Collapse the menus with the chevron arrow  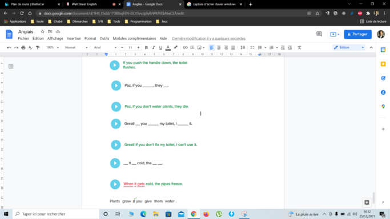tap(371, 47)
